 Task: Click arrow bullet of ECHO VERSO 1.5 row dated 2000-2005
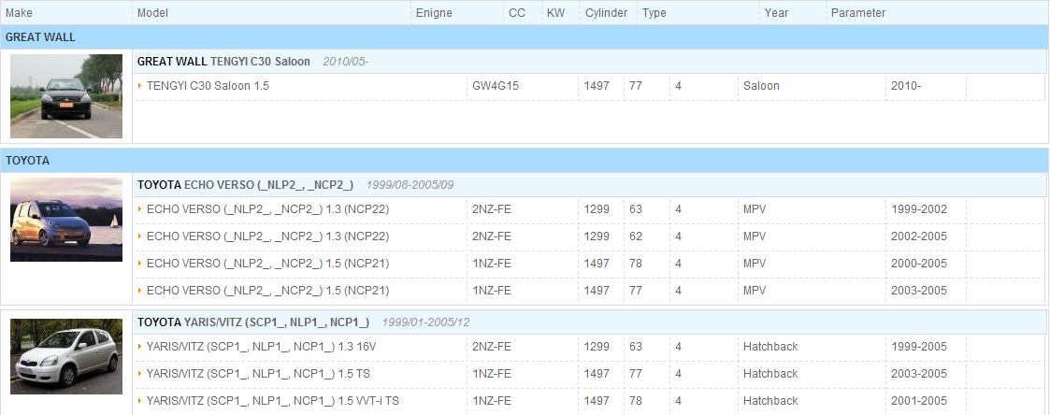click(140, 264)
